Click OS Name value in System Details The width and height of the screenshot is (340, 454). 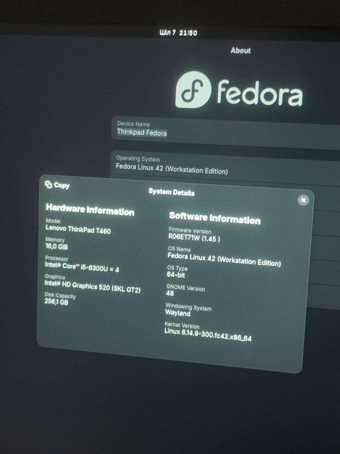(224, 260)
